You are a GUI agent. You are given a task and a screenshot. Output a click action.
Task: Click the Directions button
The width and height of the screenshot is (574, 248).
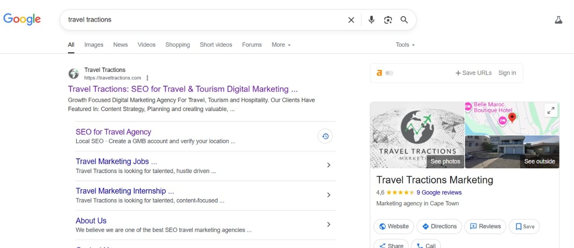tap(439, 226)
